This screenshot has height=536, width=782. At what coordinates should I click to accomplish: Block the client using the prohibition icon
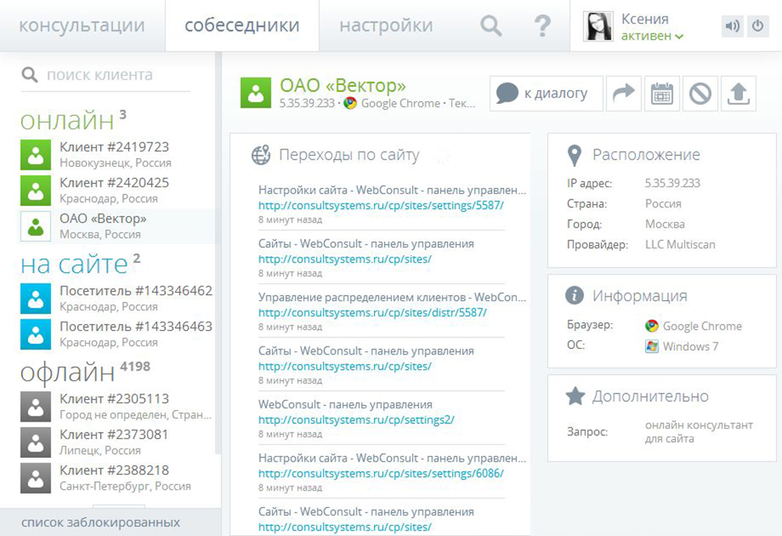pyautogui.click(x=700, y=93)
